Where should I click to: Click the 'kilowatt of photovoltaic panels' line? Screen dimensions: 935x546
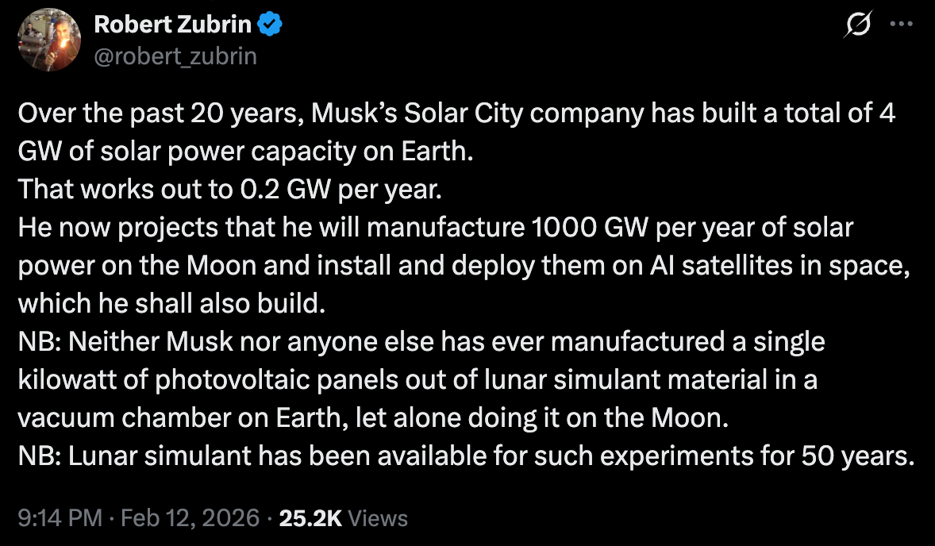pyautogui.click(x=417, y=380)
